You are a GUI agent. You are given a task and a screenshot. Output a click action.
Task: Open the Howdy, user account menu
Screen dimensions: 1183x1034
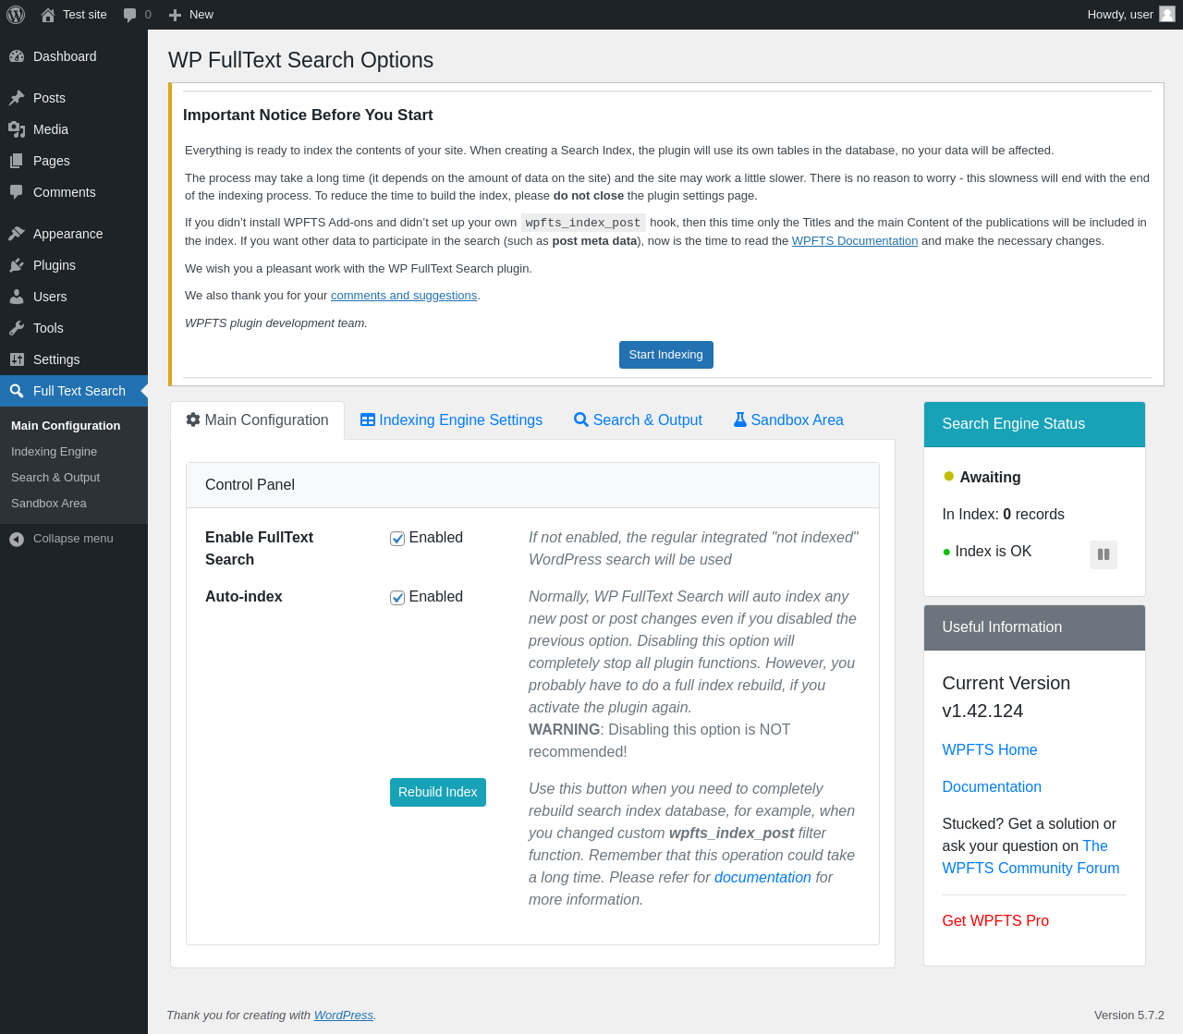pos(1131,15)
